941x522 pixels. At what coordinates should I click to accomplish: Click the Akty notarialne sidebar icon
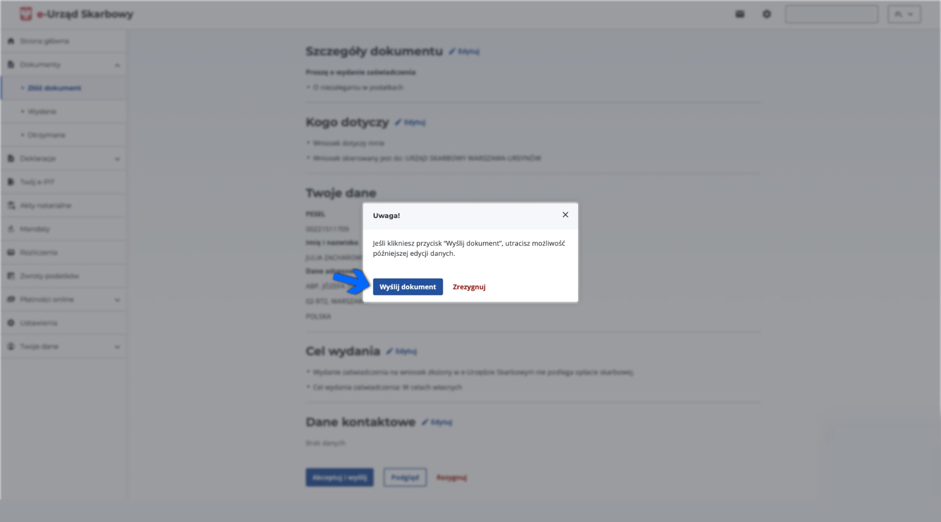11,206
